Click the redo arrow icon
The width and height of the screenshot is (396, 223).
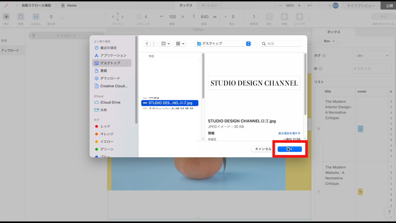pyautogui.click(x=319, y=6)
